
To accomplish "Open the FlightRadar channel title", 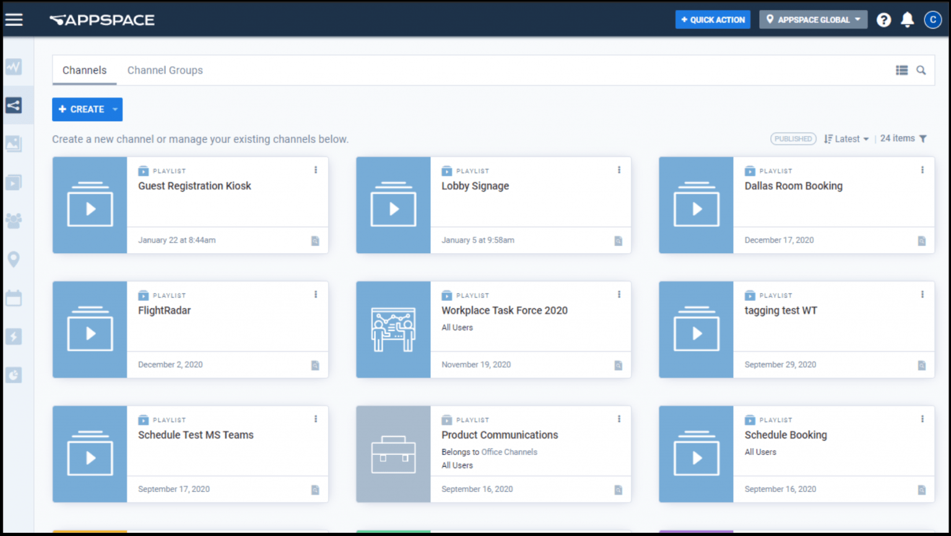I will coord(164,311).
